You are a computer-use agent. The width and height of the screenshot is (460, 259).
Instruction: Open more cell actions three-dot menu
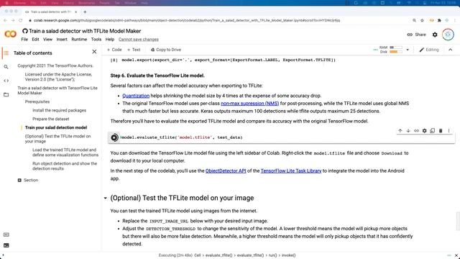click(x=448, y=131)
